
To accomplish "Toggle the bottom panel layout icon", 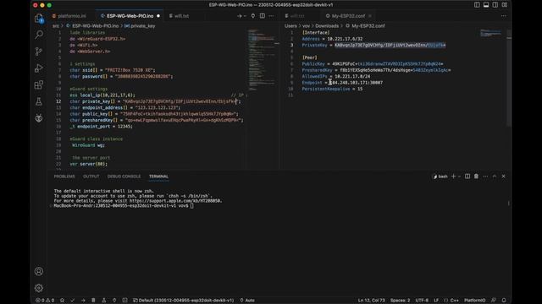I will tap(486, 5).
